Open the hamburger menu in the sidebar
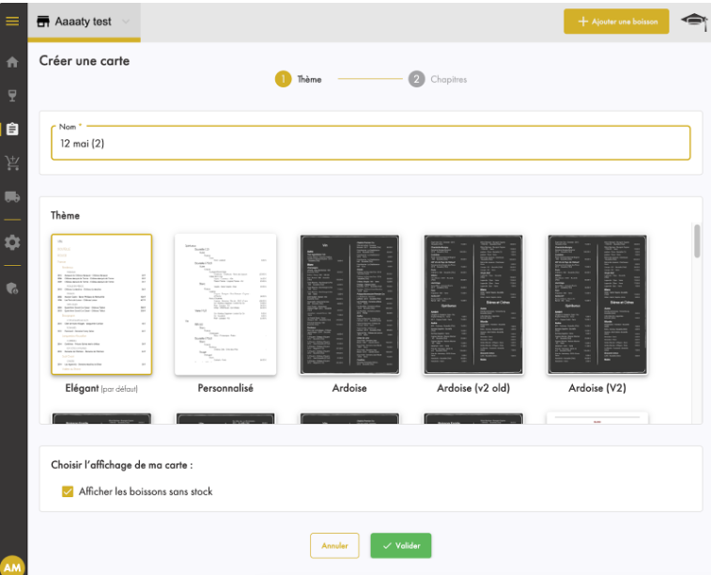 (13, 21)
